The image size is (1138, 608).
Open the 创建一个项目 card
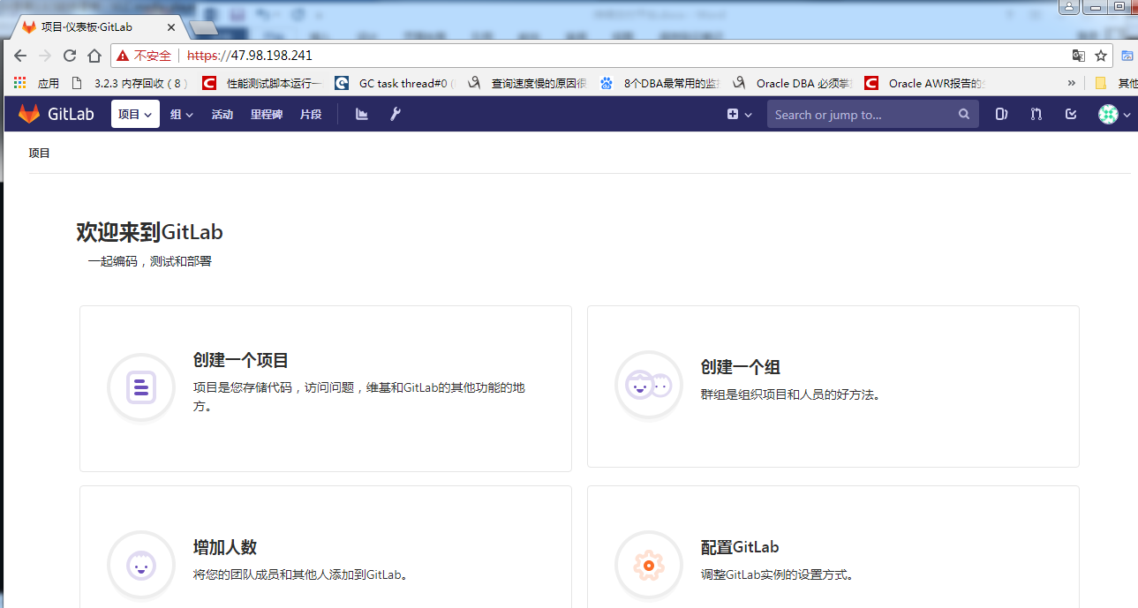[326, 388]
